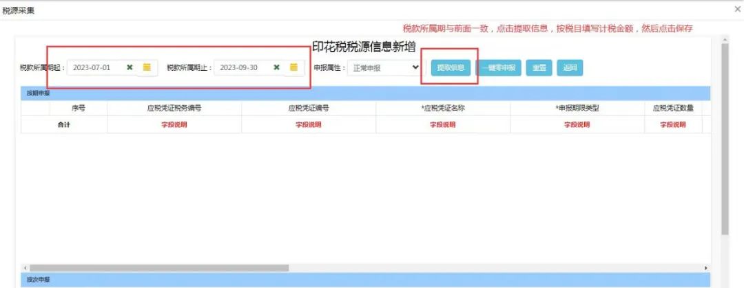Click the 税款所属期止 date field
This screenshot has height=288, width=744.
[242, 67]
